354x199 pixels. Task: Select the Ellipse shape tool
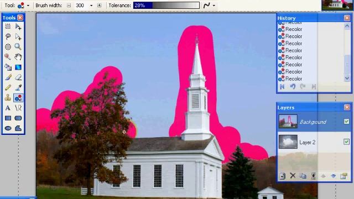pyautogui.click(x=8, y=128)
